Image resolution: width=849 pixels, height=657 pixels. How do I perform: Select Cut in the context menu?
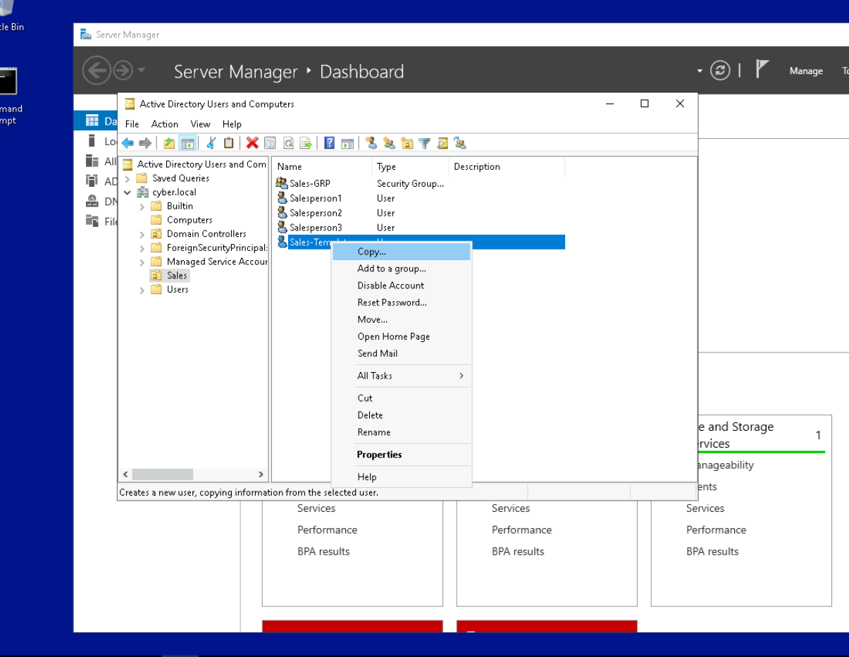[x=401, y=398]
